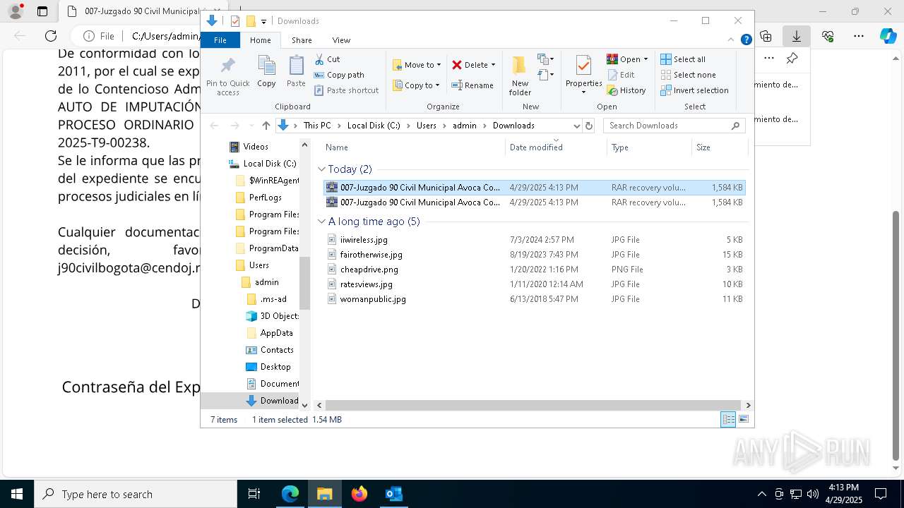Click the Search Downloads field
Screen dimensions: 904x508
674,126
